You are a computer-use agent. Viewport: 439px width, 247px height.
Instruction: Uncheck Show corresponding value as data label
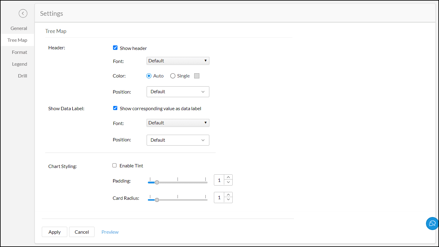tap(115, 108)
